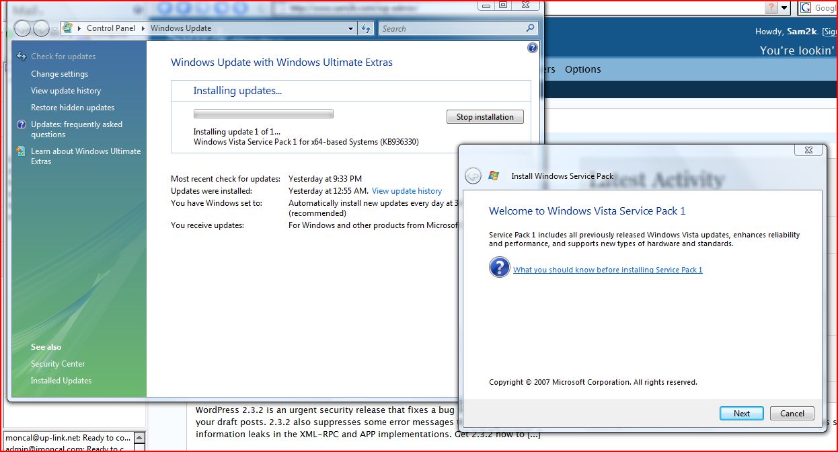This screenshot has height=452, width=838.
Task: Open Windows Update help question-mark icon
Action: (x=533, y=48)
